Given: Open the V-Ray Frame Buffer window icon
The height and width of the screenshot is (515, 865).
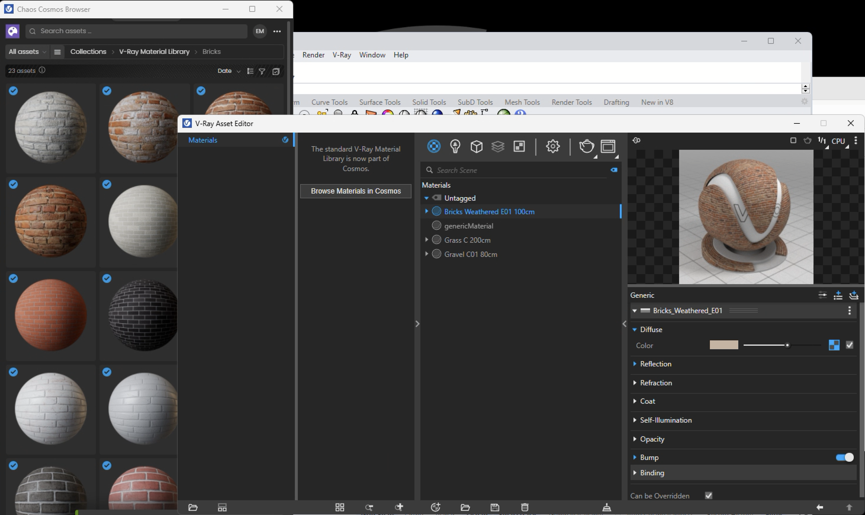Looking at the screenshot, I should click(x=608, y=146).
